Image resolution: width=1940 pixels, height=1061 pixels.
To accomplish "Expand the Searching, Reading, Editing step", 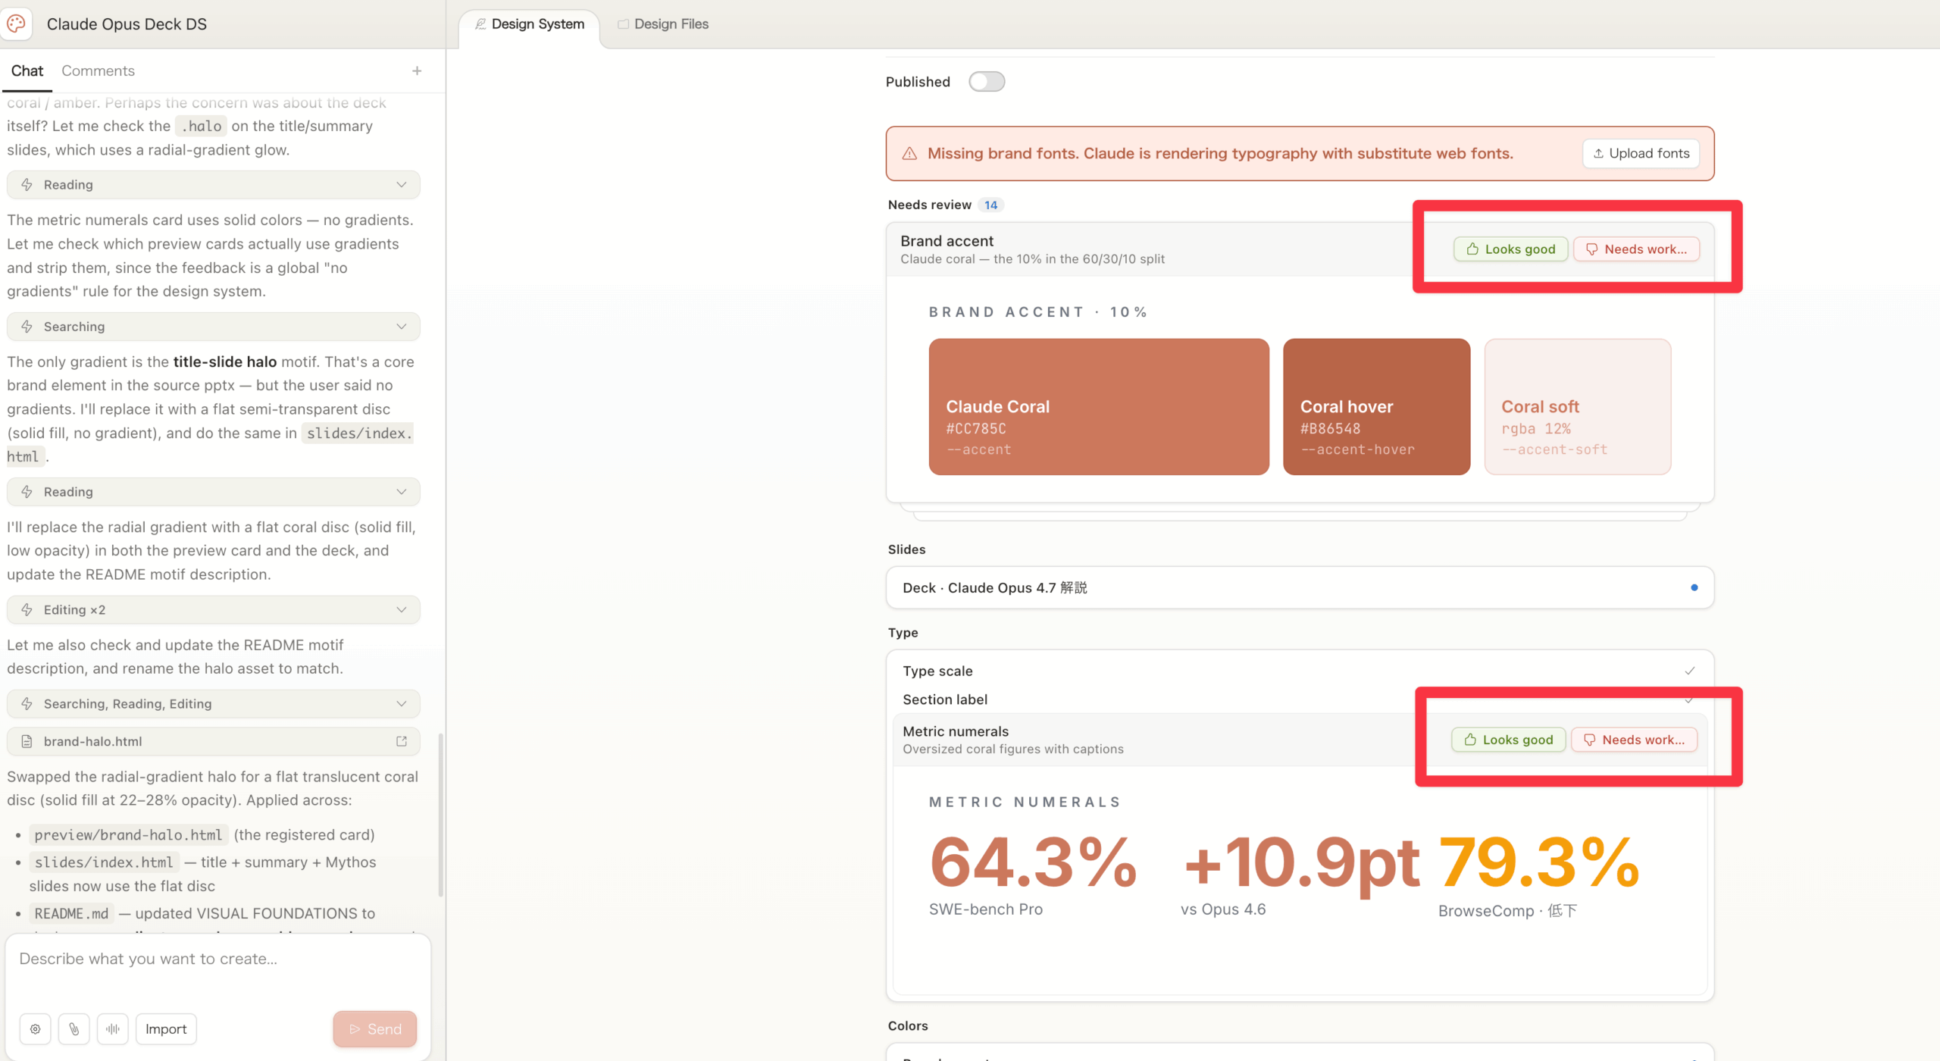I will coord(402,703).
